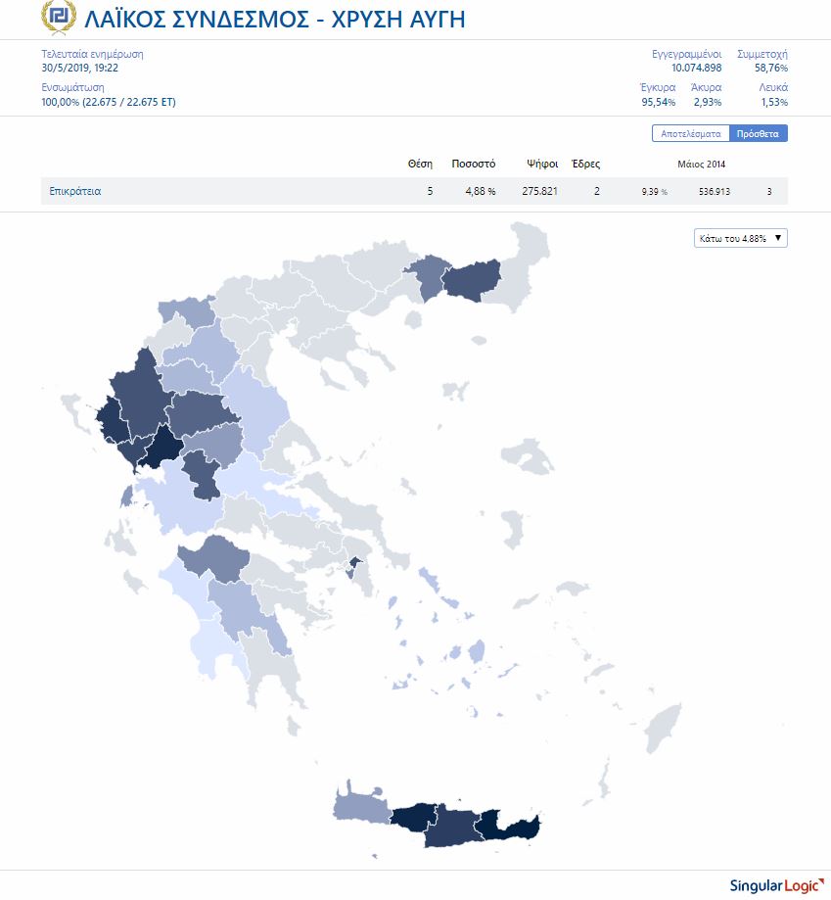Click the Ψήφοι column header
This screenshot has width=831, height=900.
pos(541,164)
